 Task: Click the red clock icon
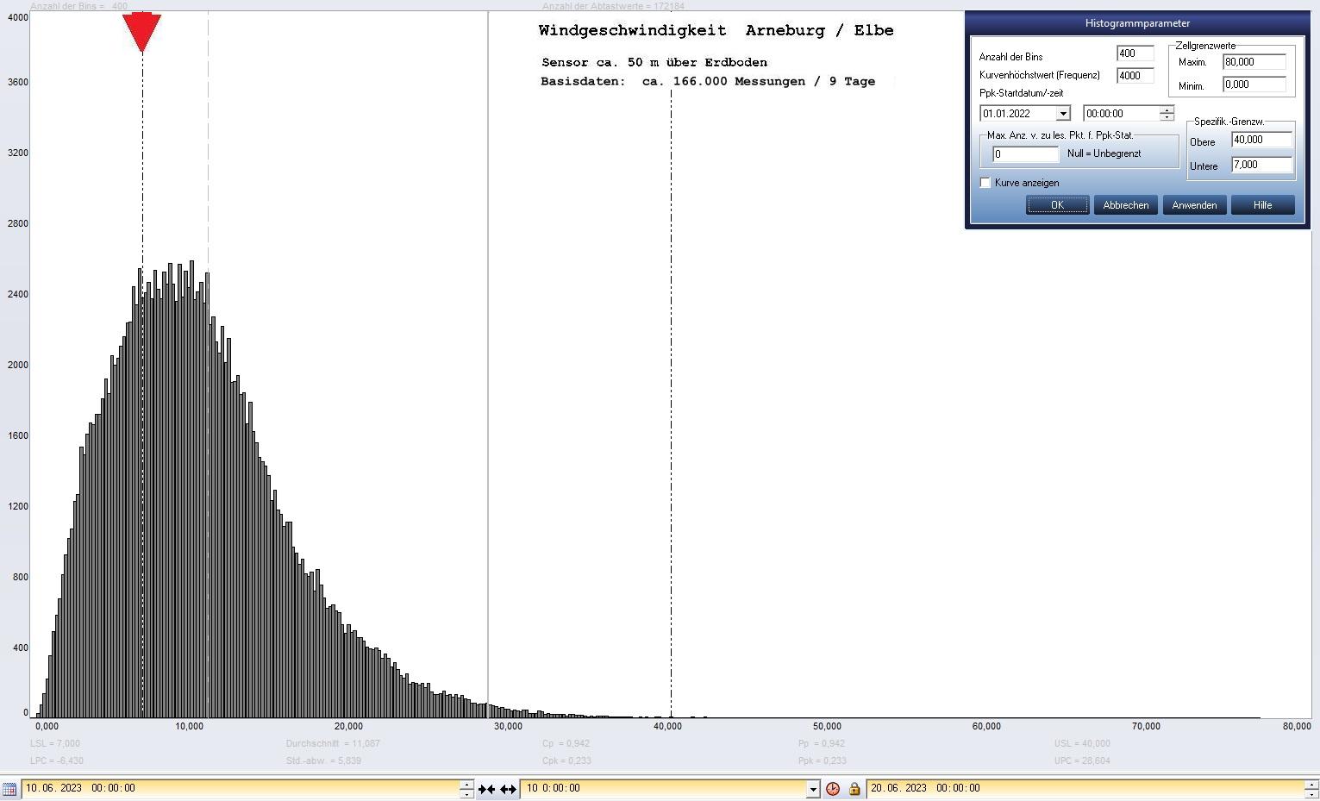tap(833, 789)
